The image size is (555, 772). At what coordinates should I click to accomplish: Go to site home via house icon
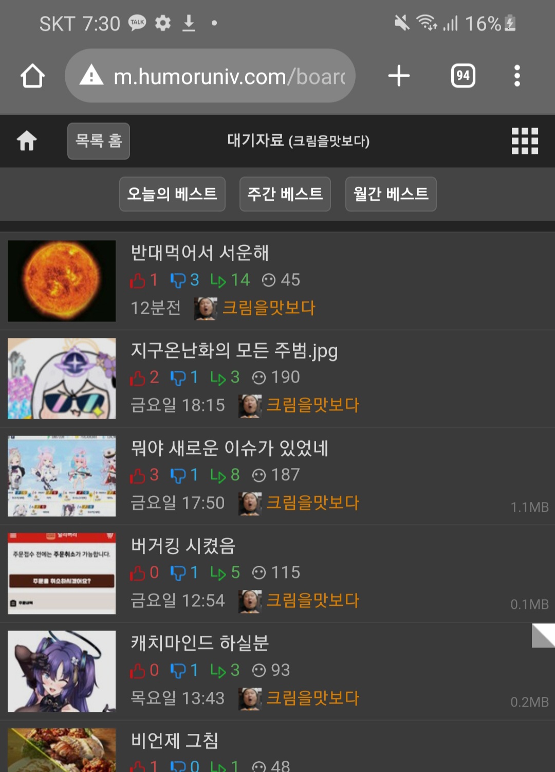(x=27, y=141)
